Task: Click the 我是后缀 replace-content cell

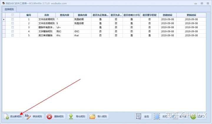Action: point(82,23)
